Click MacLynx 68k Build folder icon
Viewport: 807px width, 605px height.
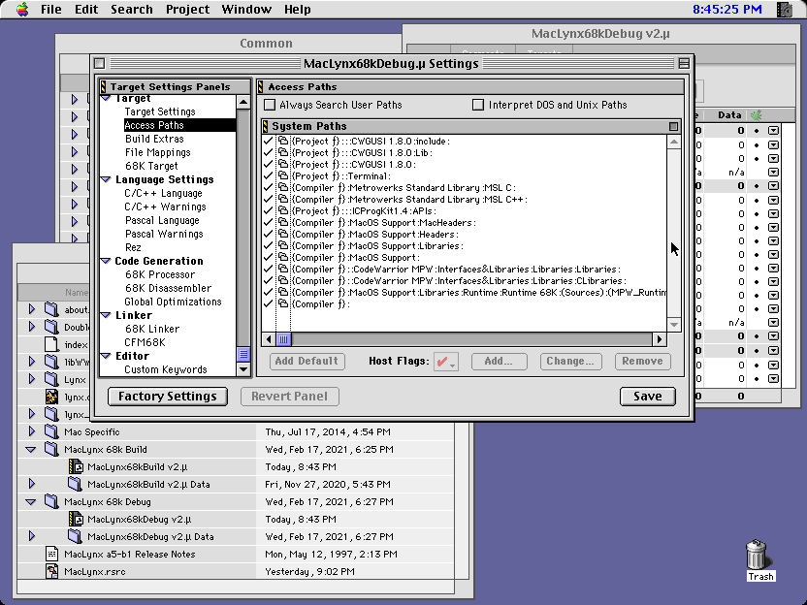52,449
